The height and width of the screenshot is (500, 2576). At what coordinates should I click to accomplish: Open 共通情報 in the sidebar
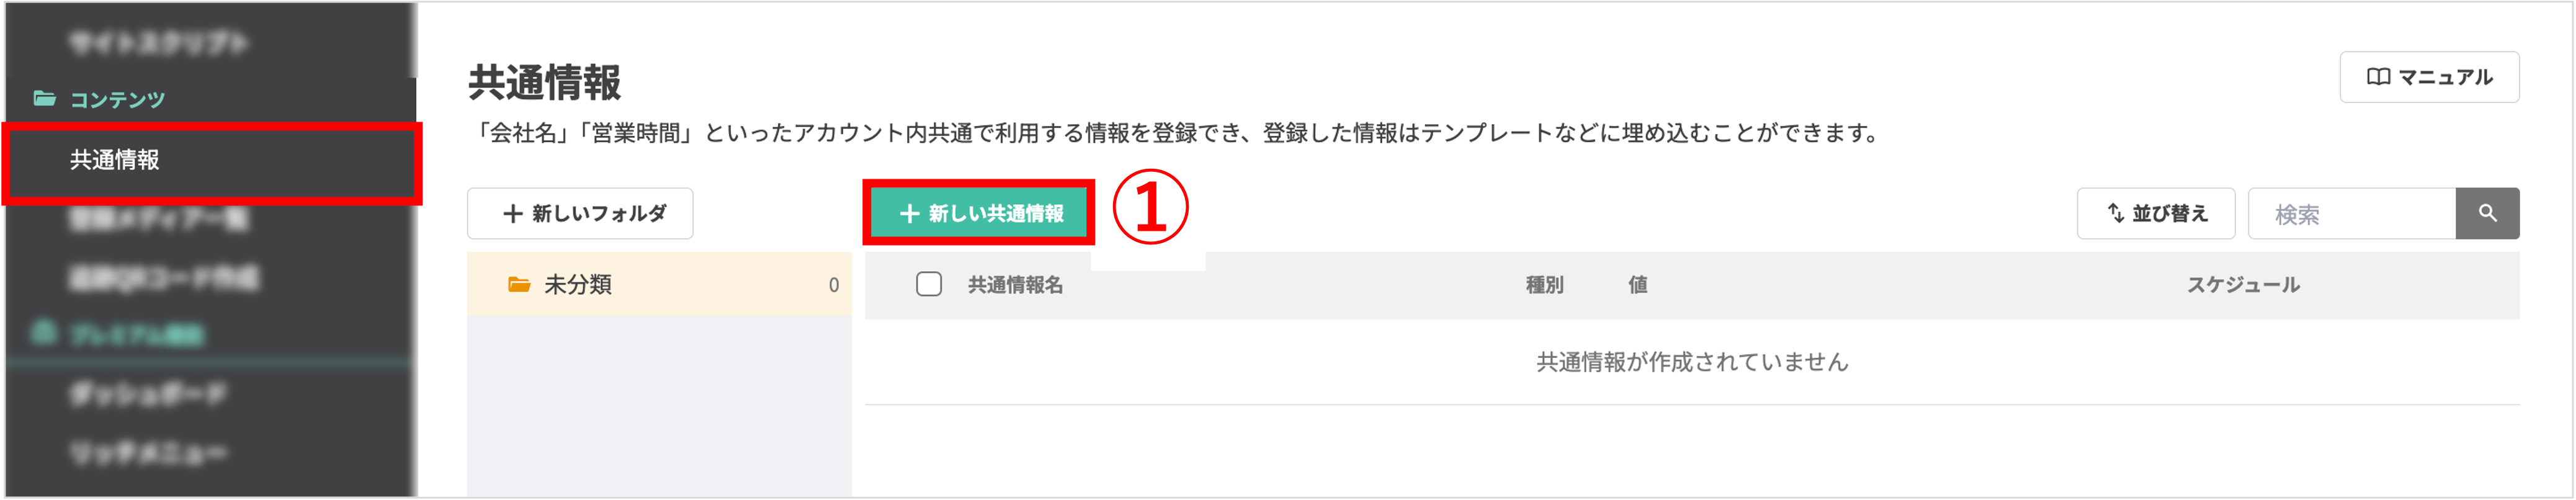point(115,160)
